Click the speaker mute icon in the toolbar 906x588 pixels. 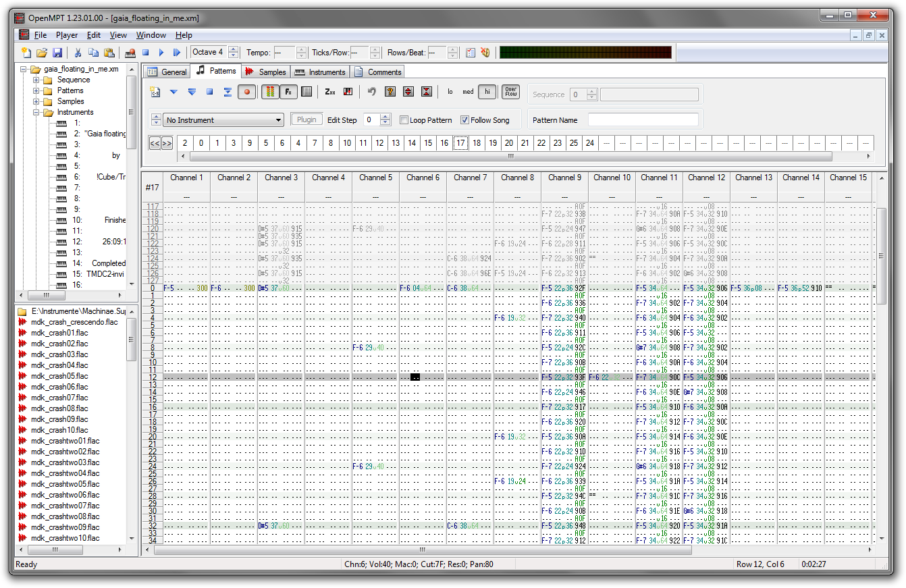click(x=485, y=52)
